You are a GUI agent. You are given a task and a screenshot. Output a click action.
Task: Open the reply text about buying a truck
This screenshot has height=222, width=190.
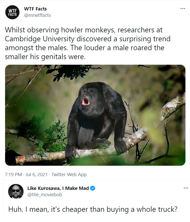point(93,210)
